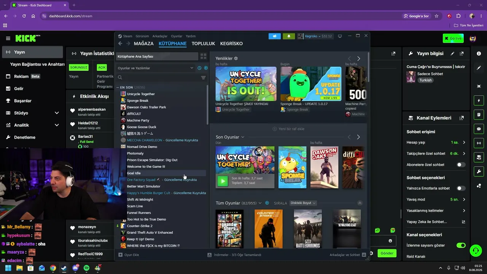Open Steam downloads icon in the bottom bar
487x274 pixels.
(x=209, y=255)
